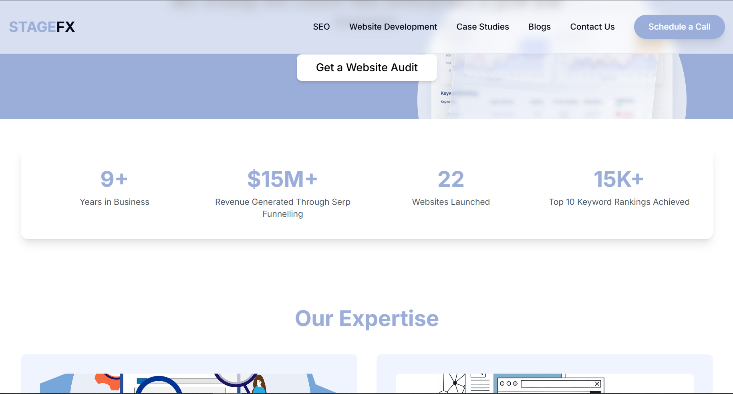Click the dark blue arch in the left illustration

159,383
